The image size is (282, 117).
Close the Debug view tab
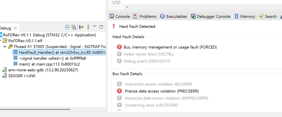point(16,28)
